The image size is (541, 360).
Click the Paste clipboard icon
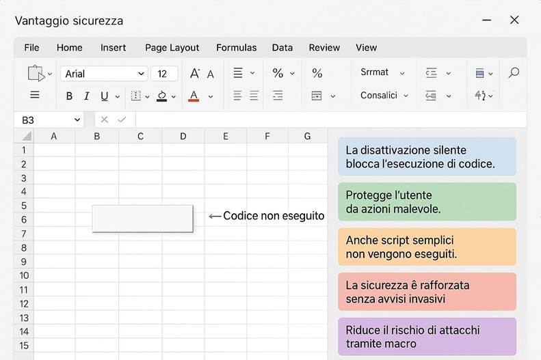[36, 73]
